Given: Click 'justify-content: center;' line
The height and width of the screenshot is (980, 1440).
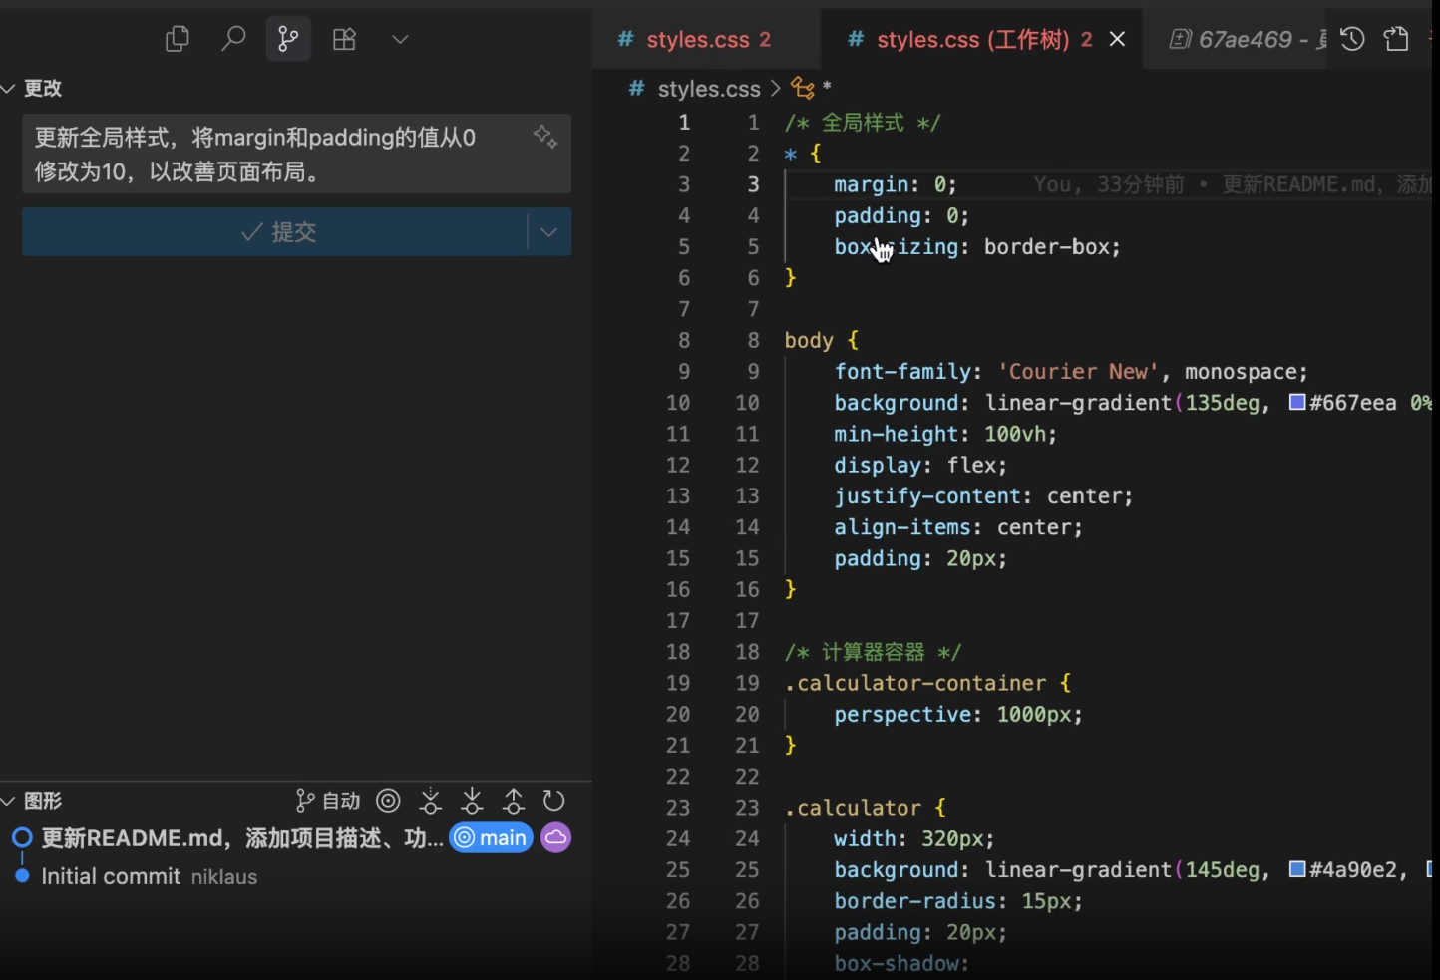Looking at the screenshot, I should pyautogui.click(x=983, y=495).
